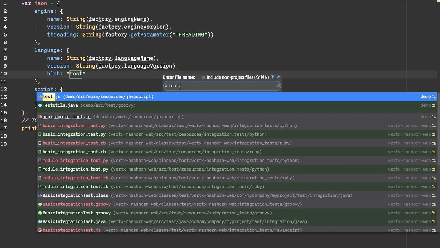Screen dimensions: 440x248
Task: Click the demo module folder icon in test.js row
Action: tap(434, 97)
